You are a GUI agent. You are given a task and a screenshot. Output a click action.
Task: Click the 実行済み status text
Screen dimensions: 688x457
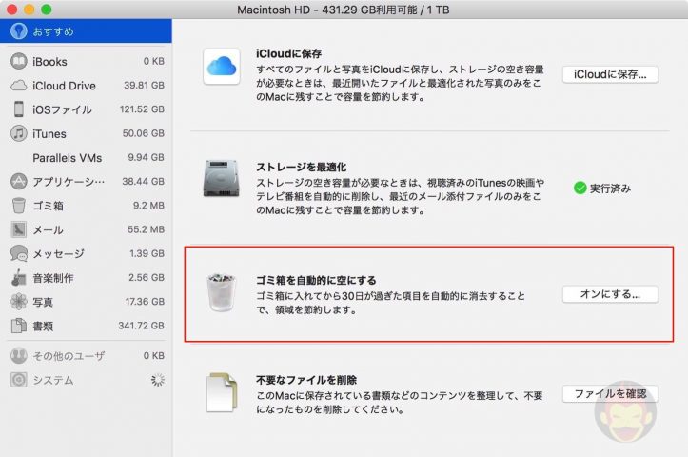(610, 189)
